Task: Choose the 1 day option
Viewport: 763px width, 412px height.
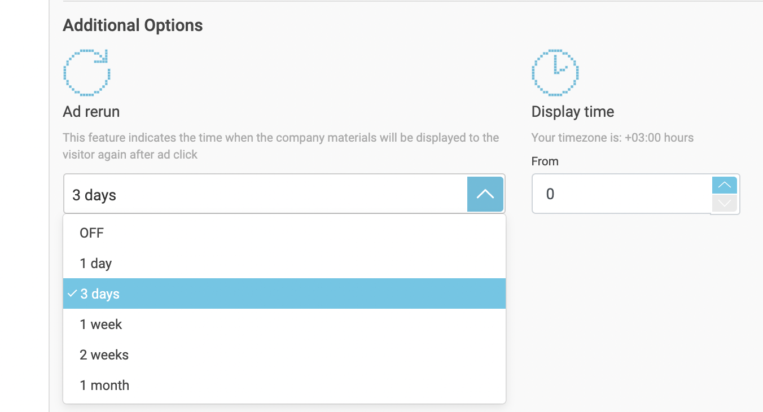Action: [96, 264]
